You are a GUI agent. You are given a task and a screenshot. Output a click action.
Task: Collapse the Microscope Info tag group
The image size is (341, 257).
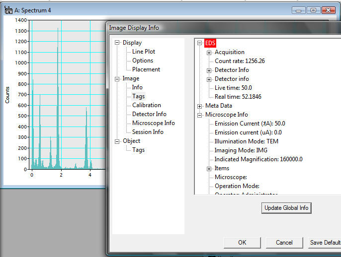199,115
